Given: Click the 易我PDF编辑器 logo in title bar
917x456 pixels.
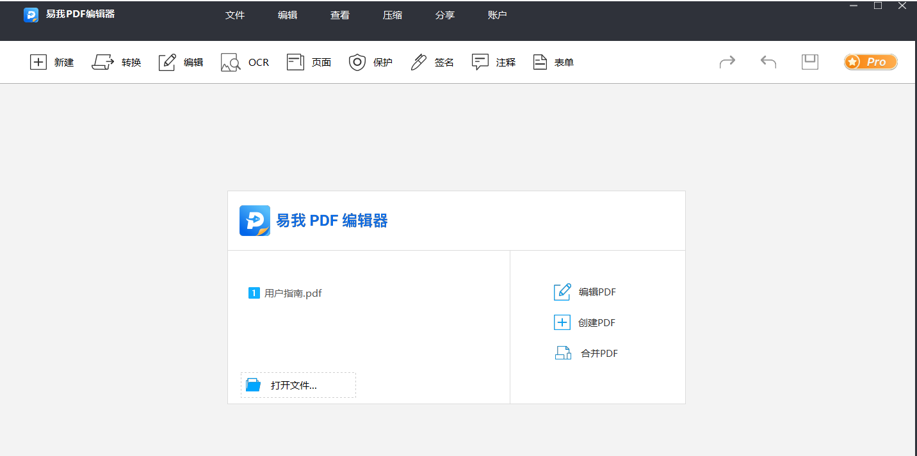Looking at the screenshot, I should pos(31,15).
